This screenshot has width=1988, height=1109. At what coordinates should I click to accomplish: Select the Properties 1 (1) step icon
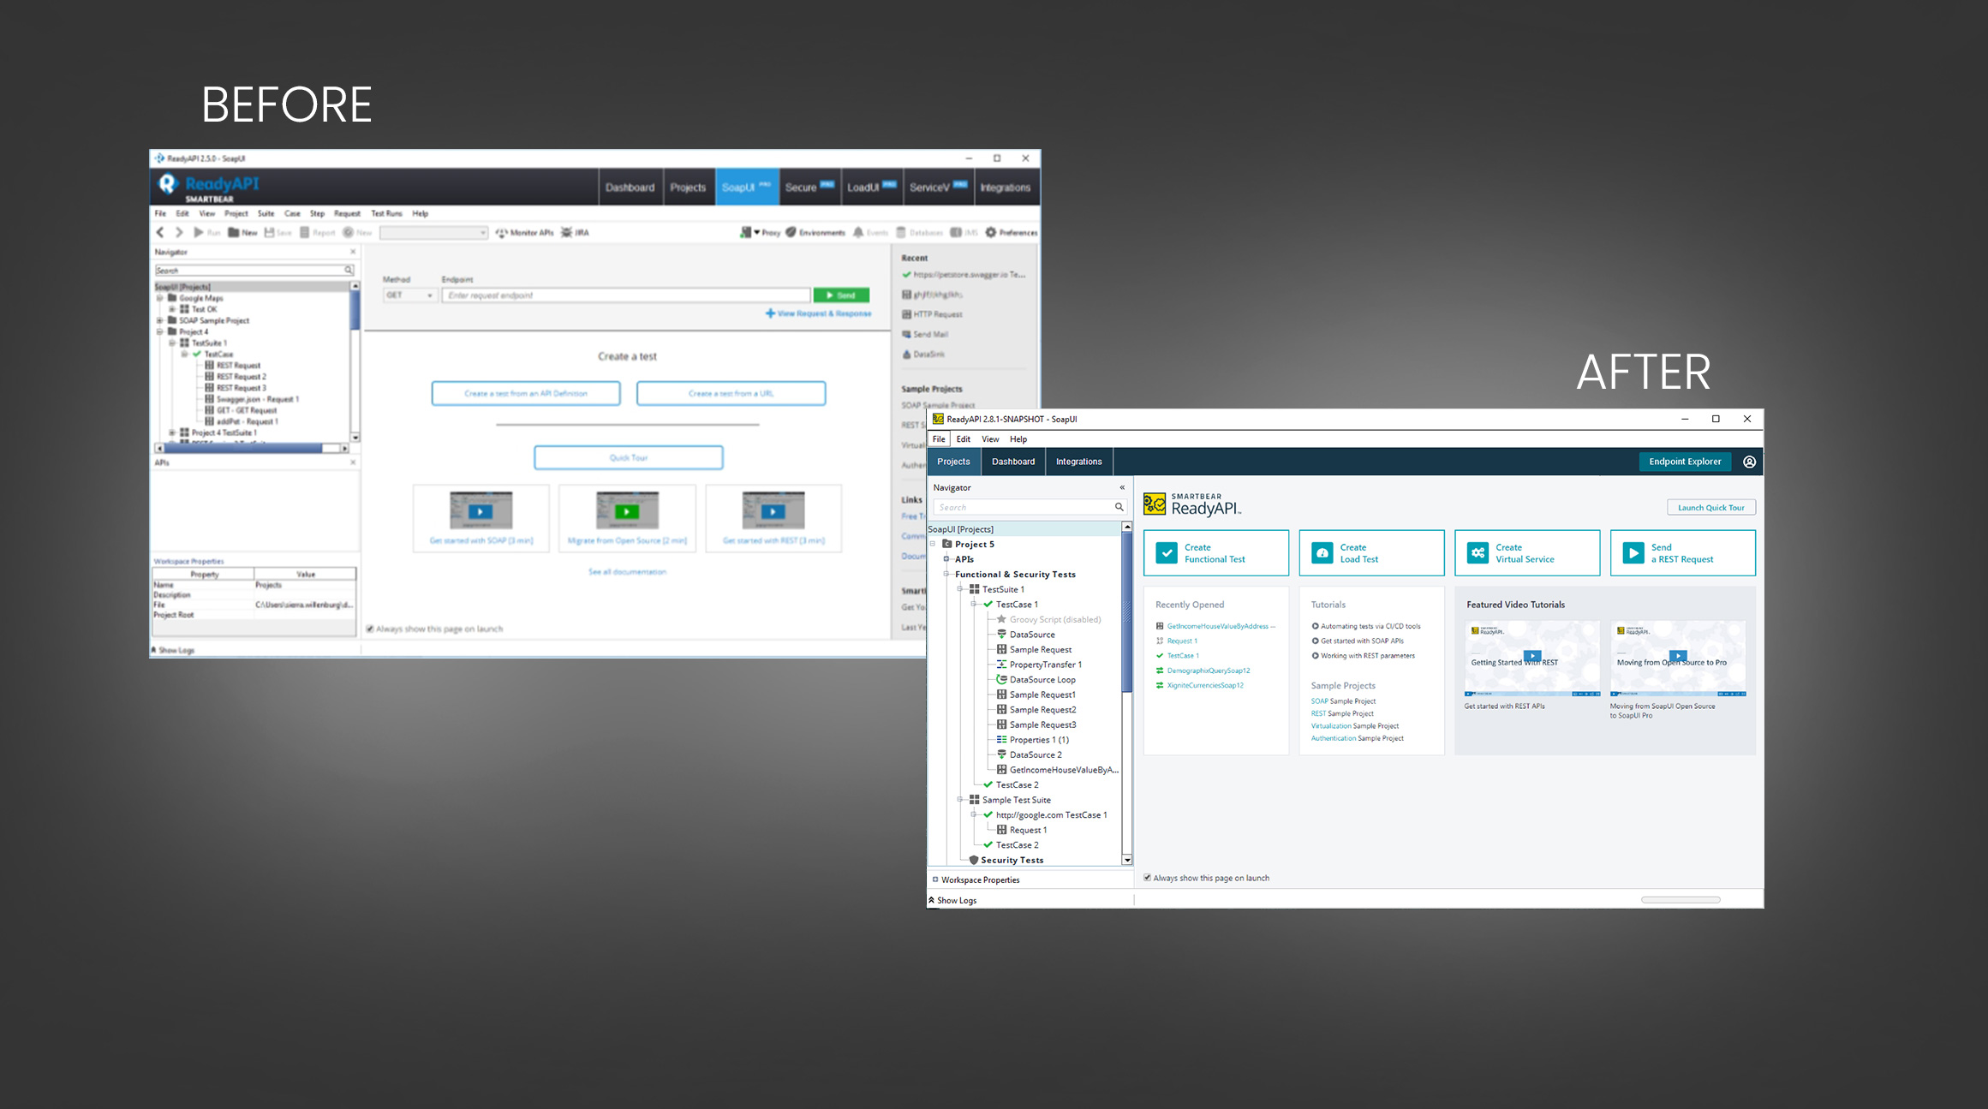(x=1001, y=739)
